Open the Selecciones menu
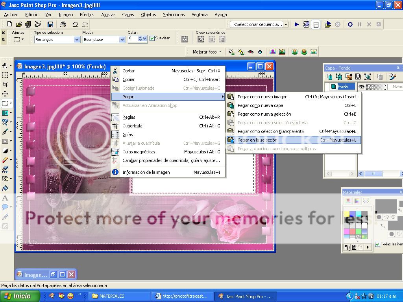The height and width of the screenshot is (302, 403). pyautogui.click(x=174, y=15)
